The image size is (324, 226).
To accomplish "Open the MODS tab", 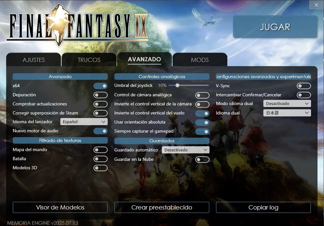I will (200, 59).
